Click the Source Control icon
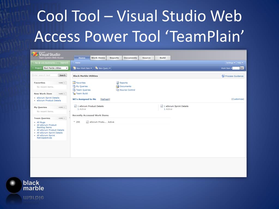279x209 pixels. (x=117, y=90)
